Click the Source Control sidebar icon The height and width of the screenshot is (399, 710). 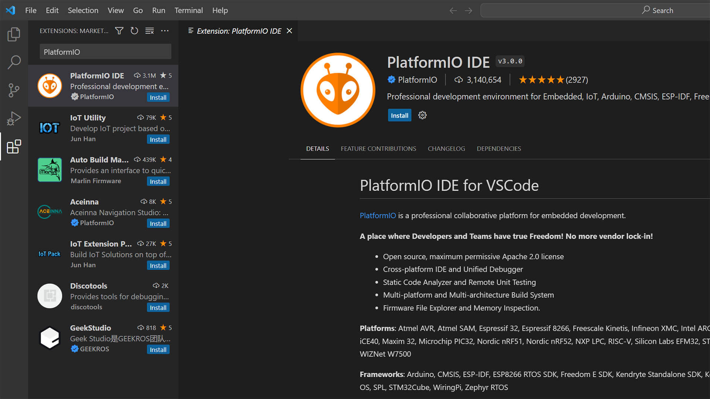click(x=13, y=90)
